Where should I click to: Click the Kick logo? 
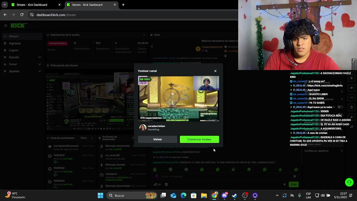(x=18, y=25)
